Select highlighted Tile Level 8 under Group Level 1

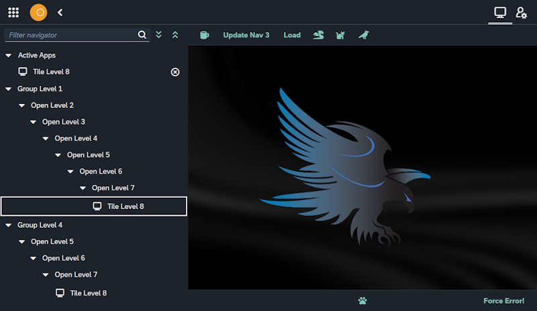[94, 206]
